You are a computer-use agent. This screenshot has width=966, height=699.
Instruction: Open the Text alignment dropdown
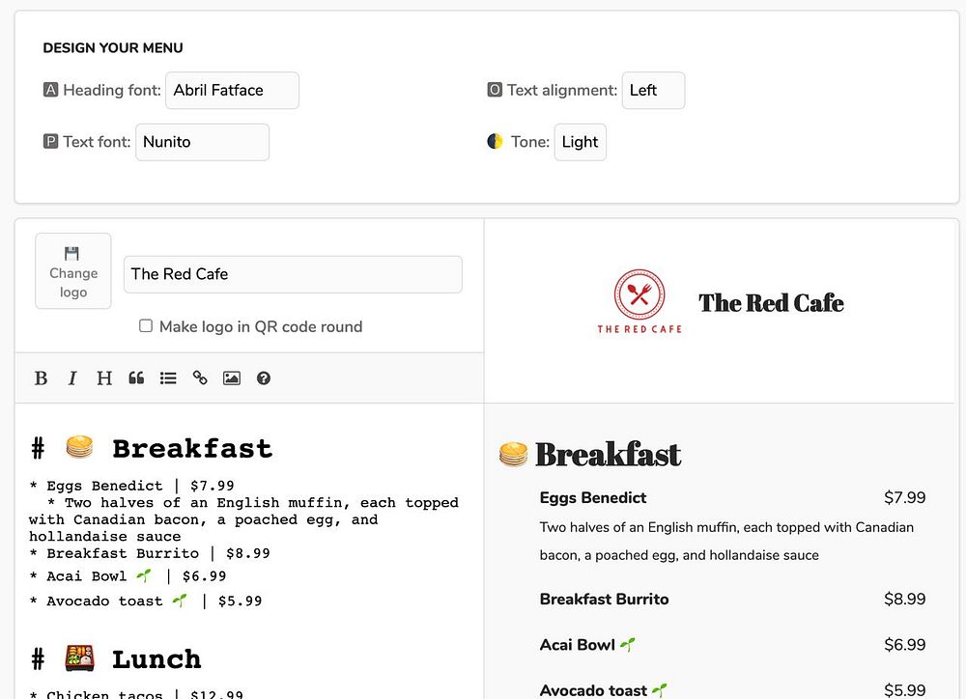point(653,91)
